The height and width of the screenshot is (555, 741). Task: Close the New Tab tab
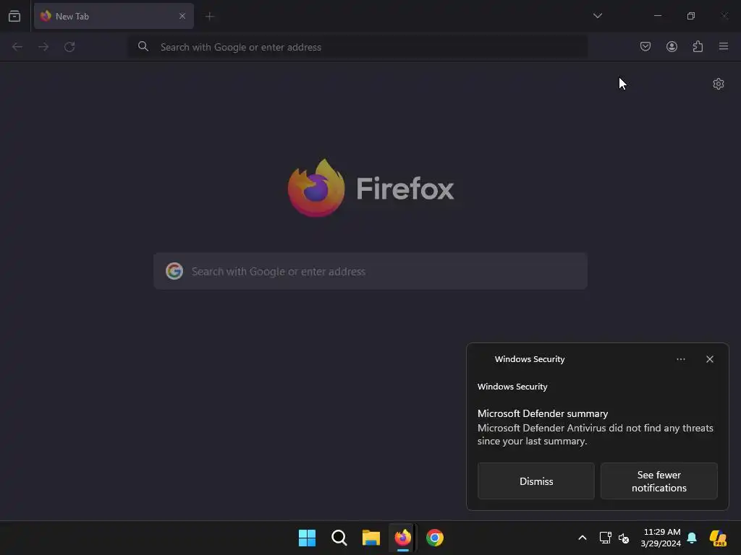click(x=182, y=16)
